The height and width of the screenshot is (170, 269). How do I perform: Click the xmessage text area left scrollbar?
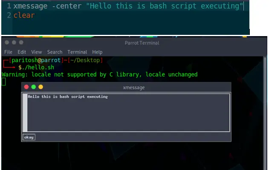[x=25, y=113]
